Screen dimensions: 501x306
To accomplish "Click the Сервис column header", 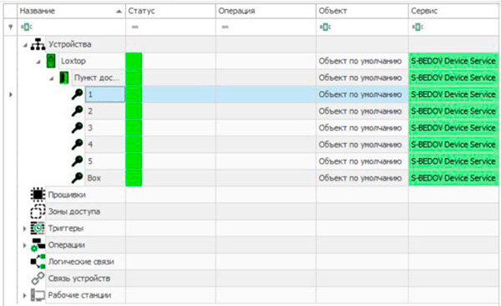I will coord(453,11).
